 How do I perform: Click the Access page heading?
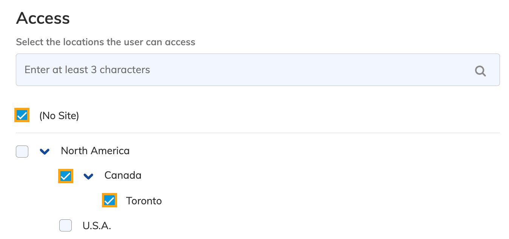coord(43,18)
